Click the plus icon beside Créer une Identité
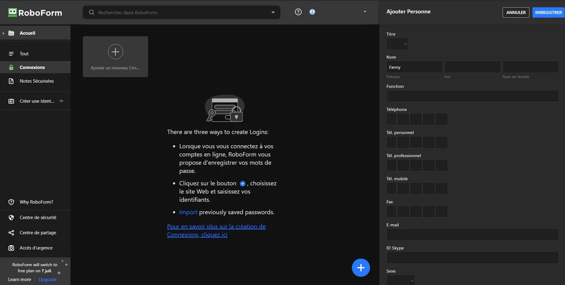This screenshot has width=565, height=285. (61, 101)
